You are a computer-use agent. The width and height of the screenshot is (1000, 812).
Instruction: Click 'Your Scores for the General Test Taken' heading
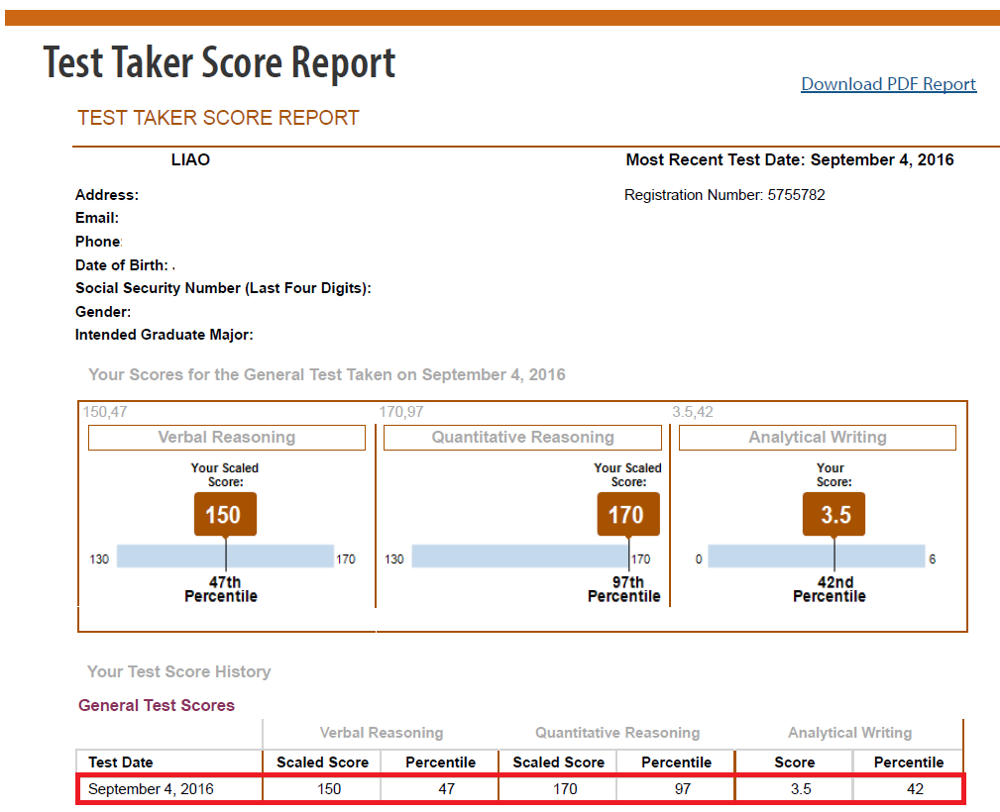click(326, 374)
